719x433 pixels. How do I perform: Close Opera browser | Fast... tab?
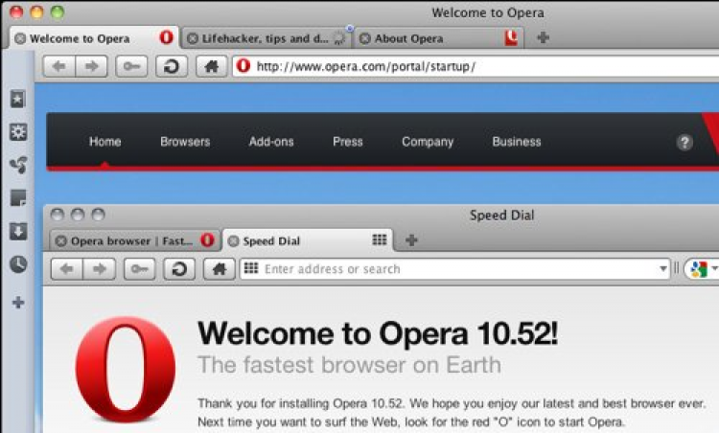(x=61, y=241)
